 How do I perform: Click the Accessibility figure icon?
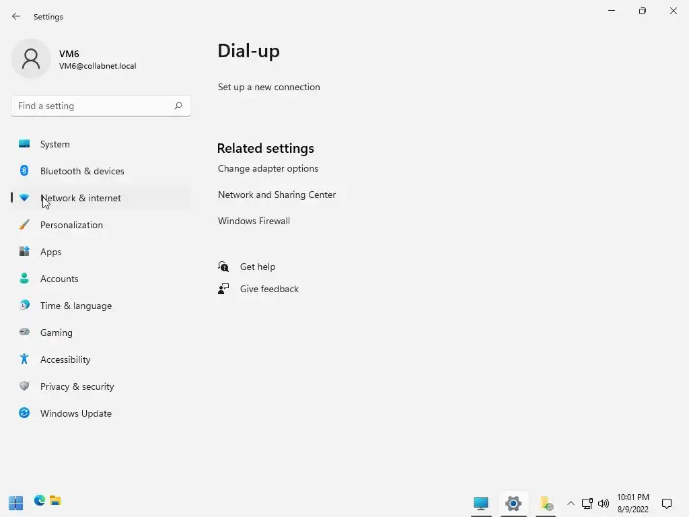click(24, 359)
